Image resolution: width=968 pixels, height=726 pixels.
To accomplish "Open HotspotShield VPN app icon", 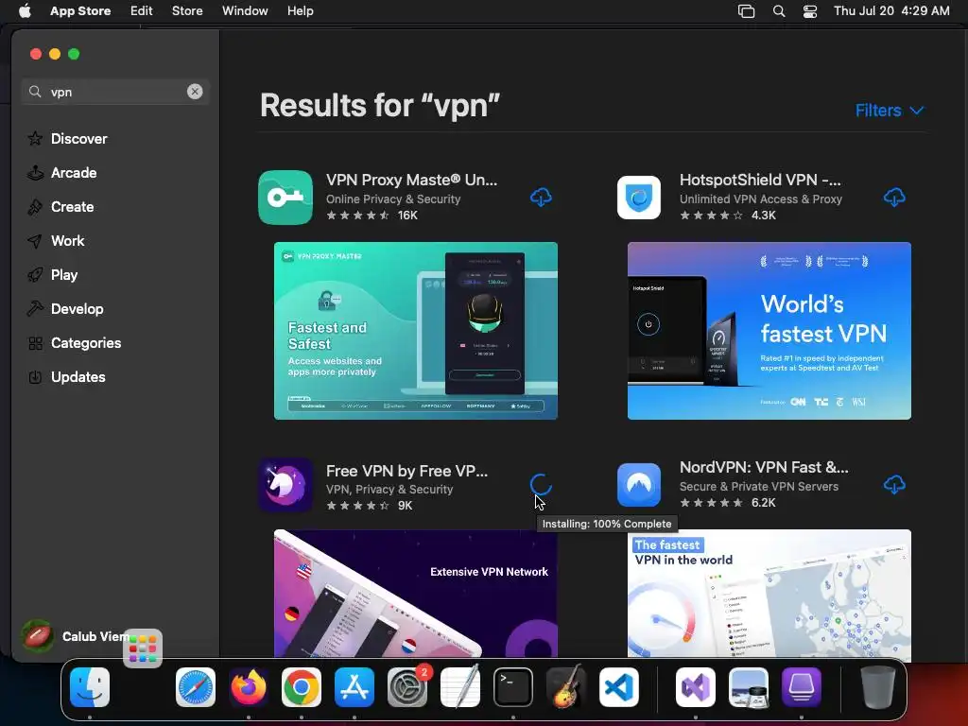I will pos(639,198).
